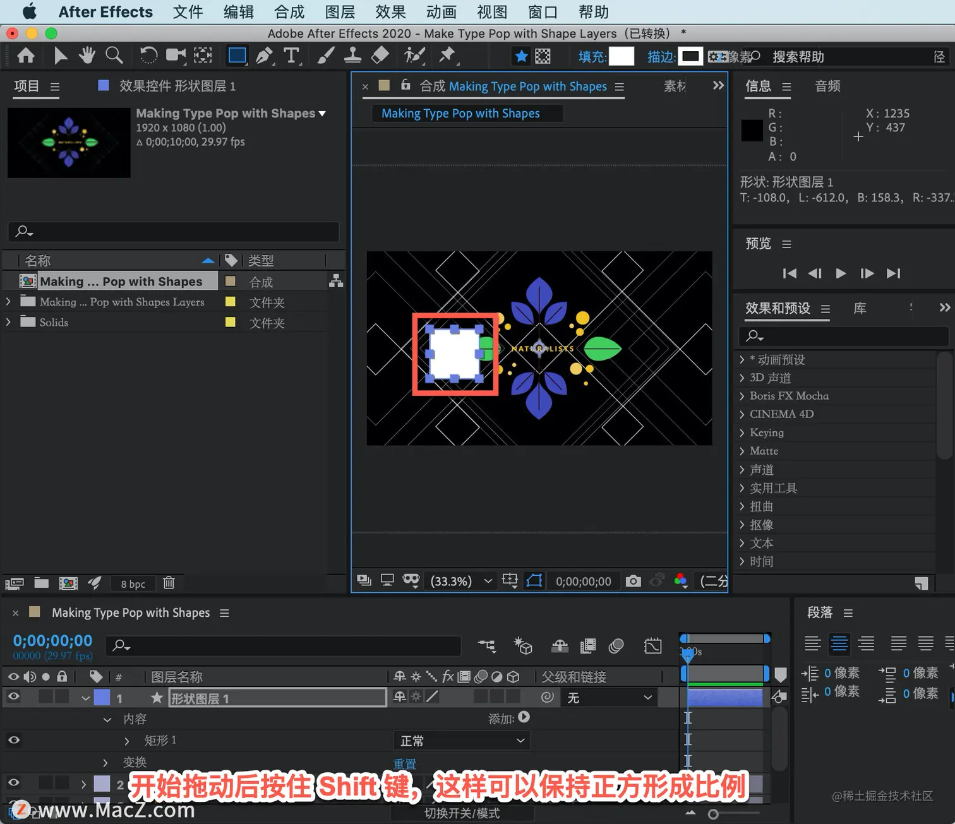Click the motion blur enable icon in timeline
Screen dimensions: 955x824
[616, 645]
